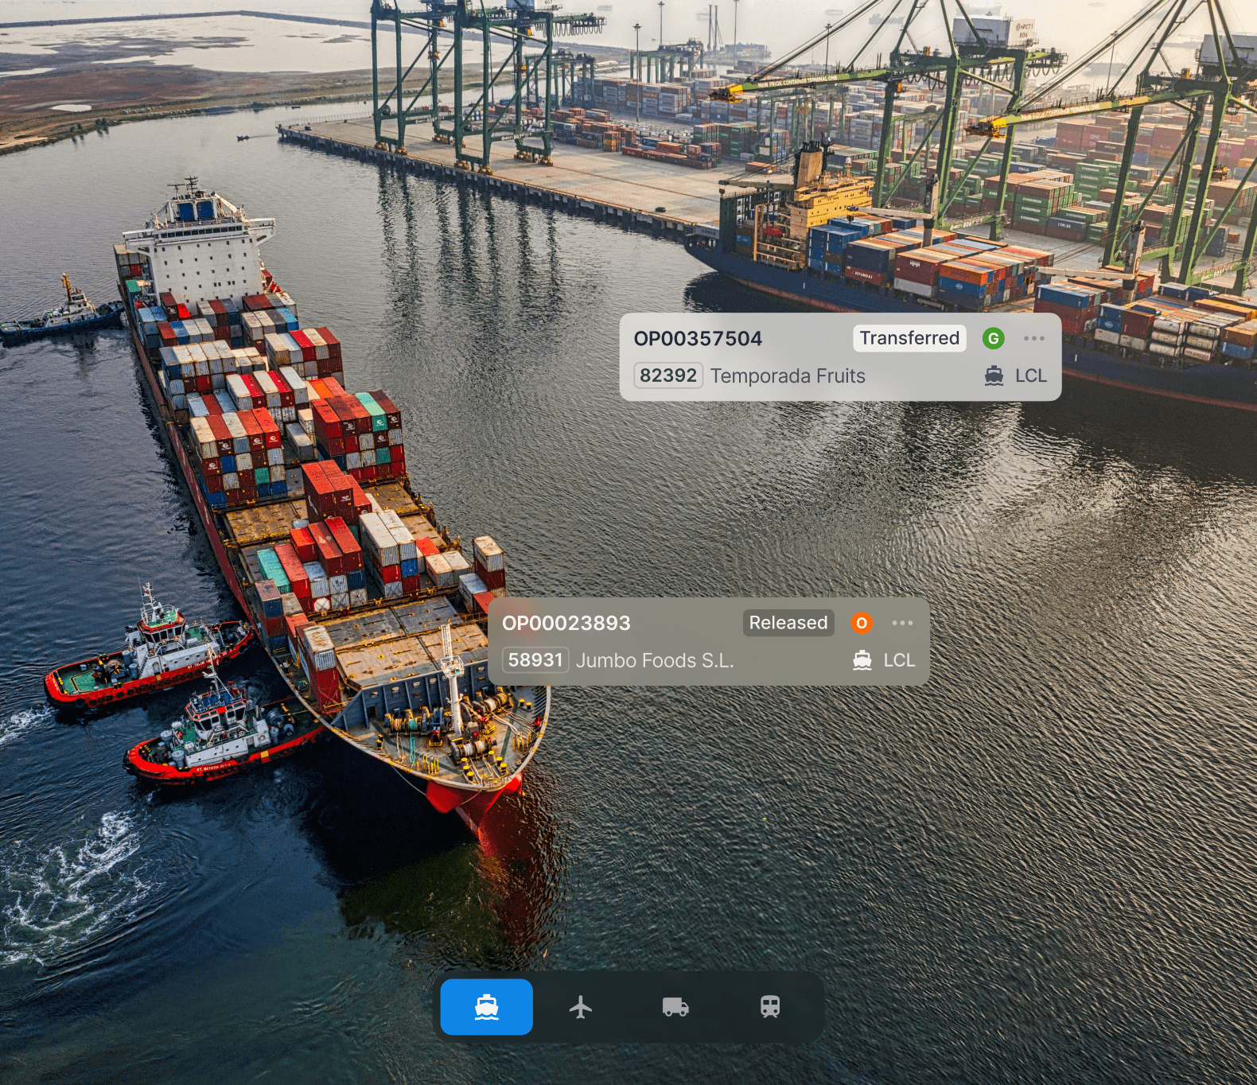Open more options for OP00023893

tap(902, 623)
